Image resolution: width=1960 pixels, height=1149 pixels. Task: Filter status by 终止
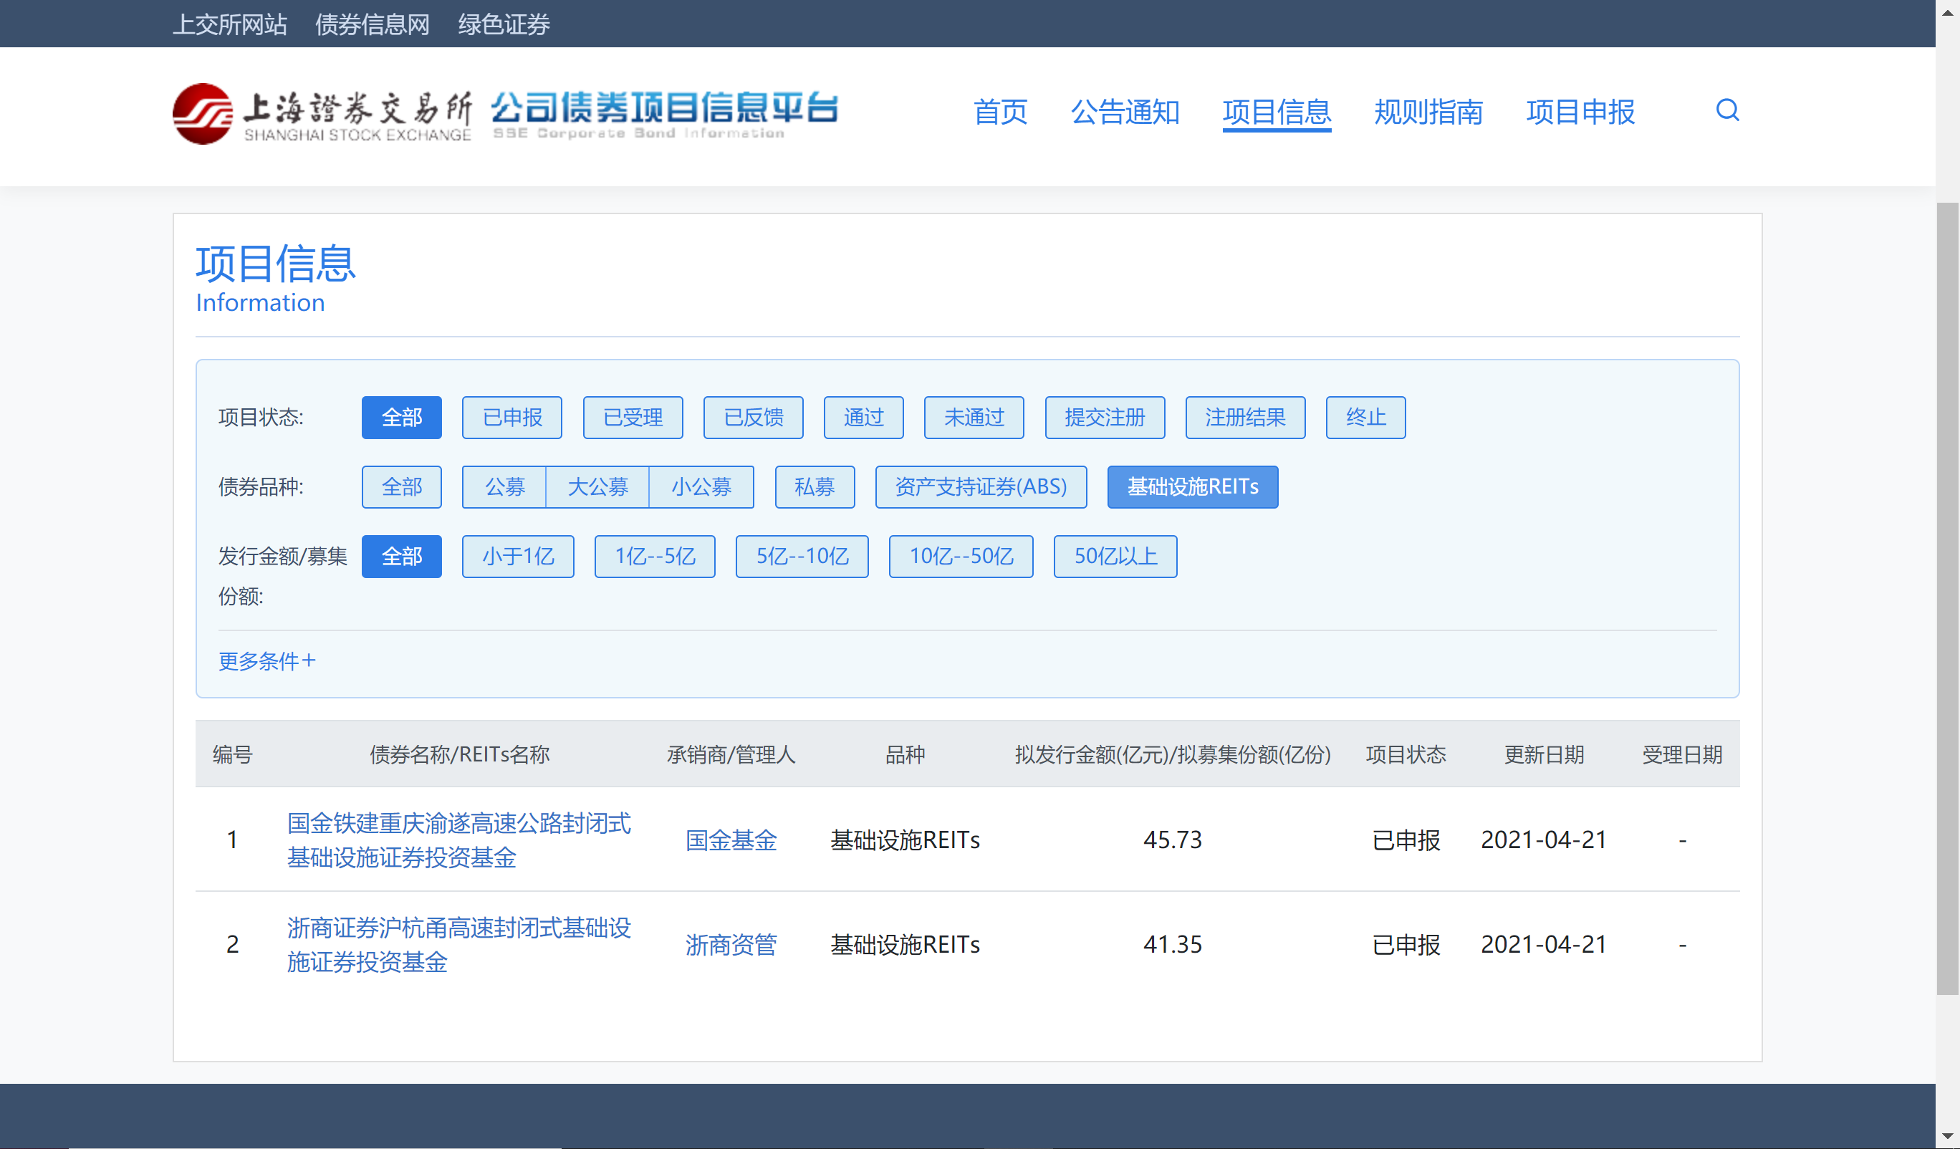coord(1365,418)
